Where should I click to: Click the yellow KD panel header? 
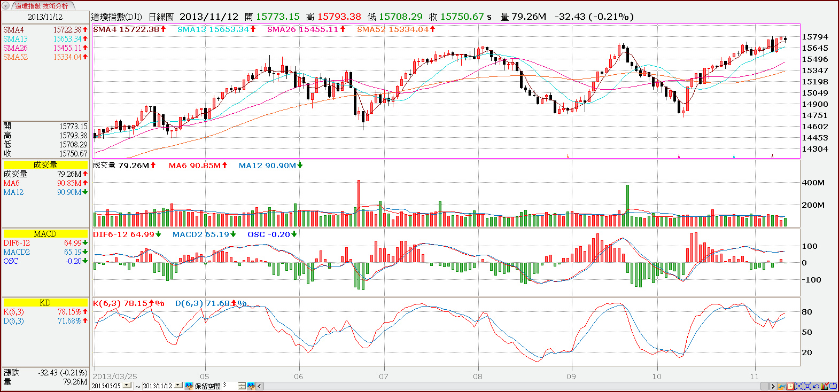(x=45, y=303)
